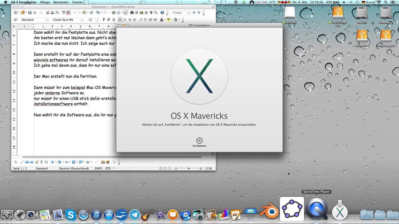The width and height of the screenshot is (399, 224).
Task: Open OpenOffice Help question mark icon
Action: pos(162,12)
